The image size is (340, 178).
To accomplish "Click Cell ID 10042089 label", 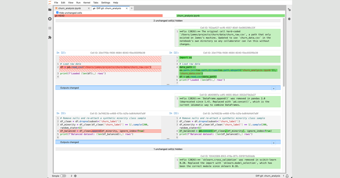I will (x=228, y=156).
